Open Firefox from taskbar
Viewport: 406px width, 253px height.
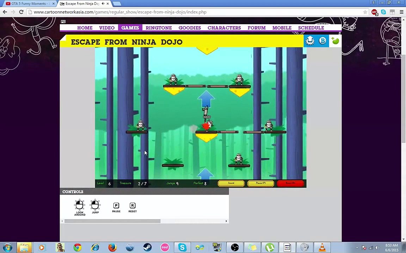(112, 248)
